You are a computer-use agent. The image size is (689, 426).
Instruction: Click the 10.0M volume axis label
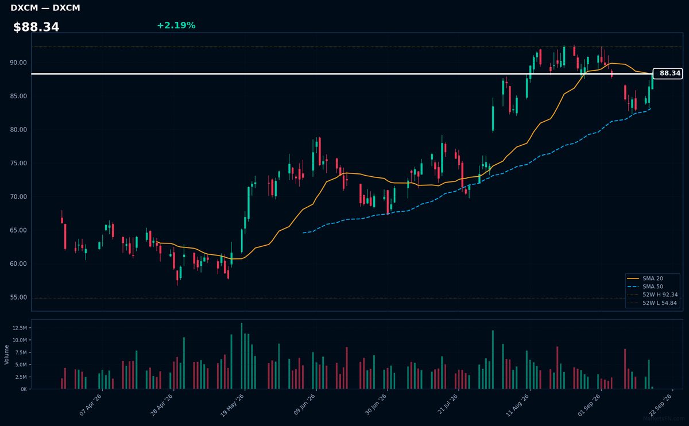(19, 340)
